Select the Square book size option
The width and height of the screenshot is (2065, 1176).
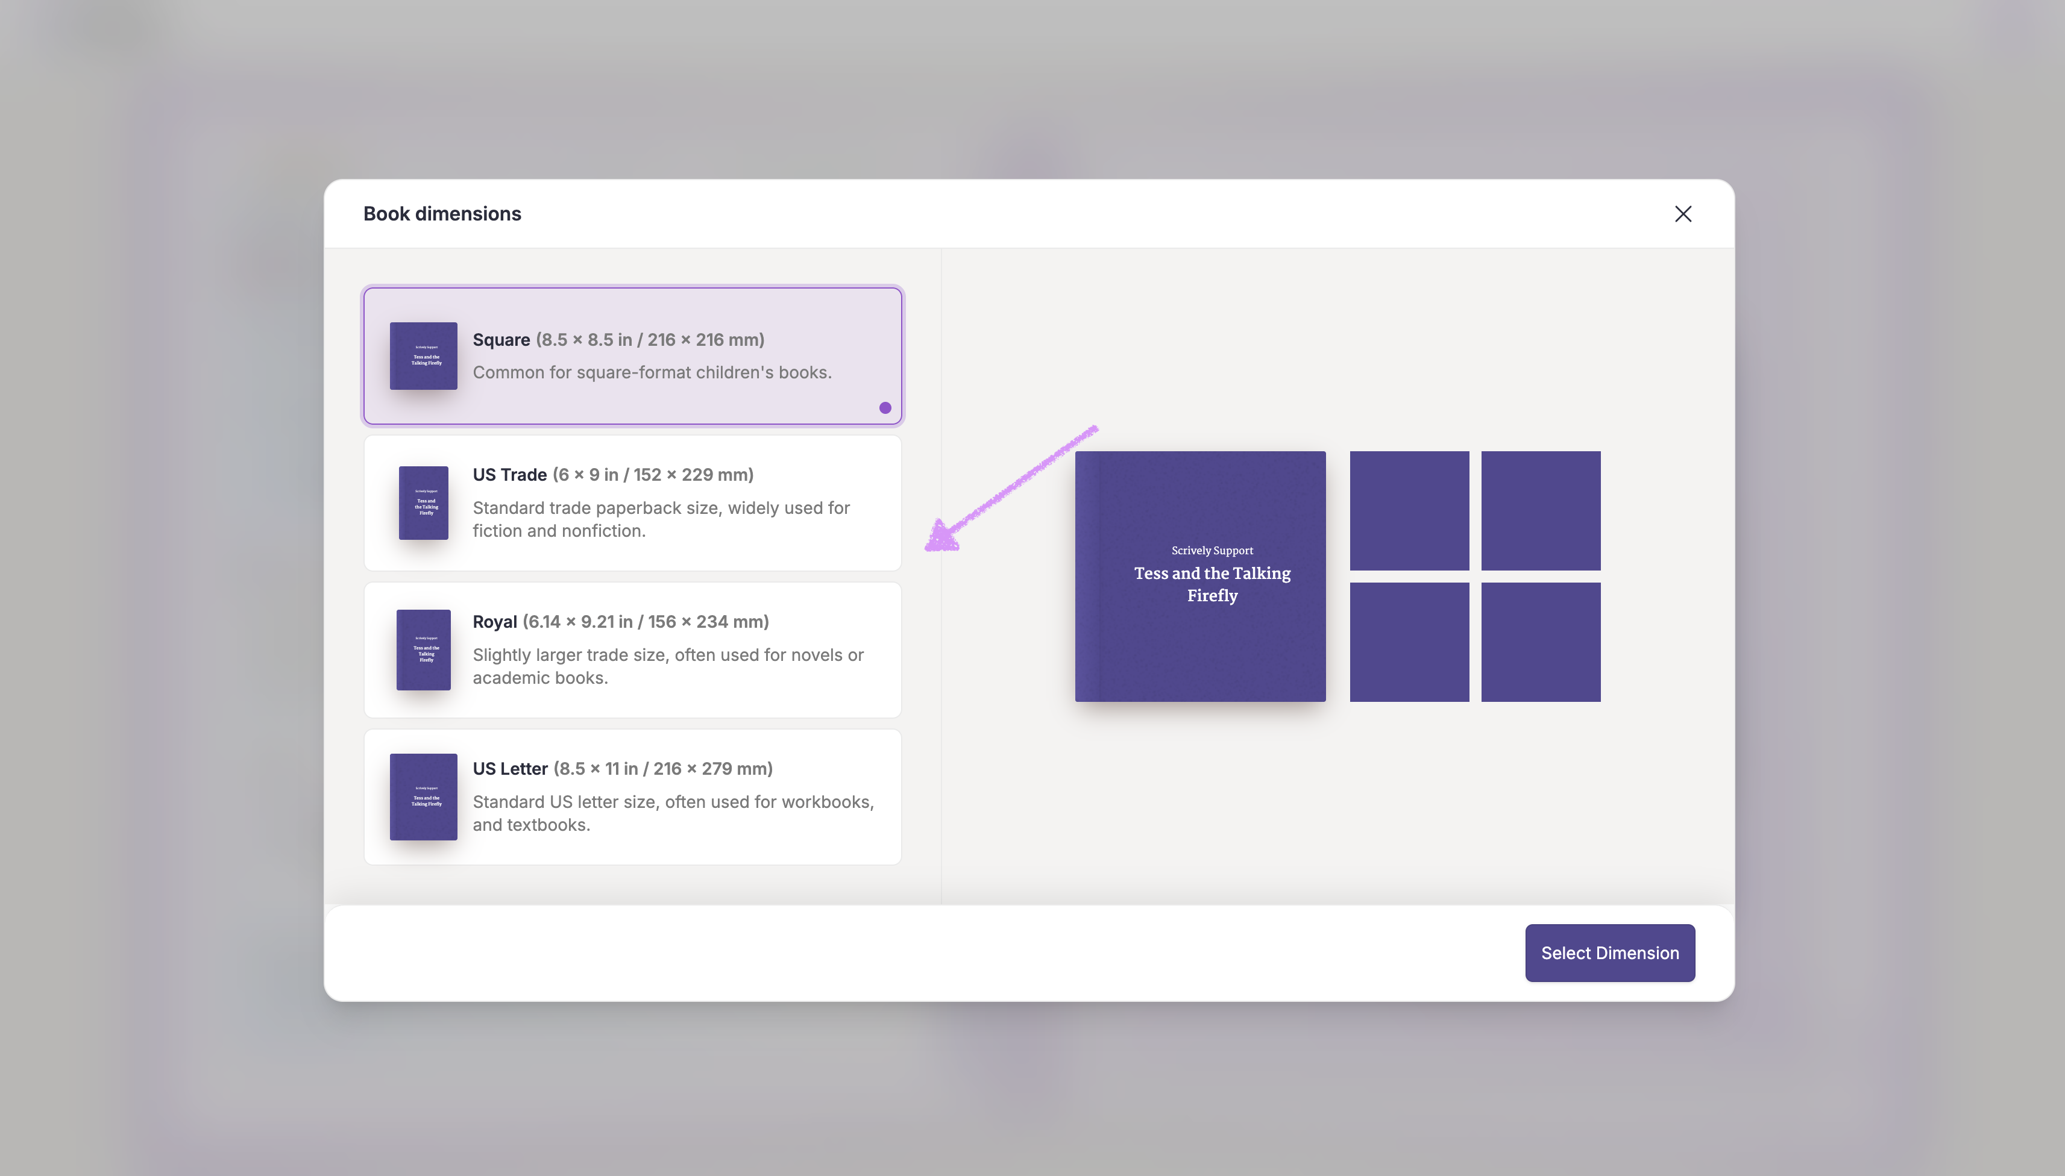633,355
